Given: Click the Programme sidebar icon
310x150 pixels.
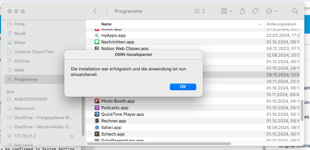Looking at the screenshot, I should [x=10, y=79].
